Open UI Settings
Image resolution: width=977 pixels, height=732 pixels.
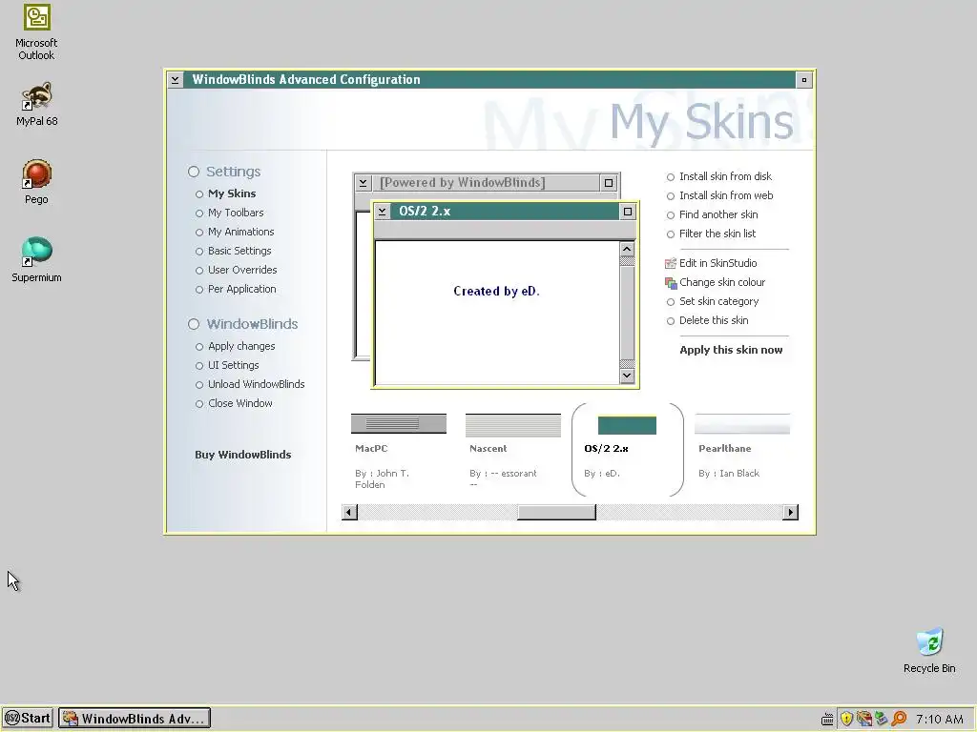click(227, 365)
